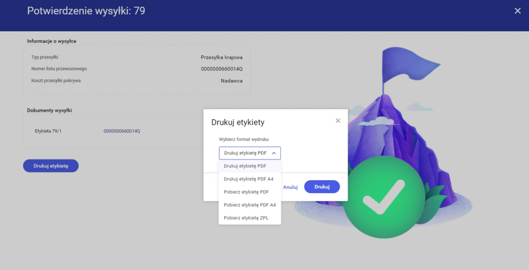
Task: Open waybill link 0000000660014Q in documents
Action: pyautogui.click(x=122, y=131)
